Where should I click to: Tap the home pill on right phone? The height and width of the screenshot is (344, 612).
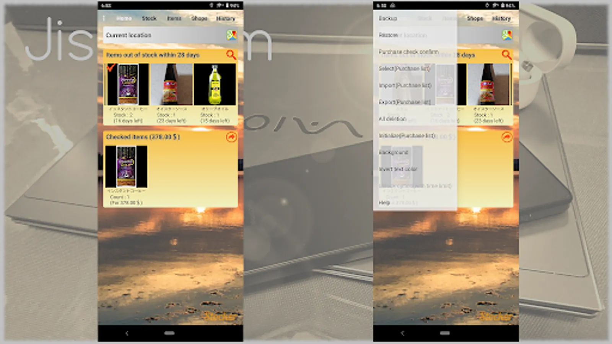tap(445, 333)
